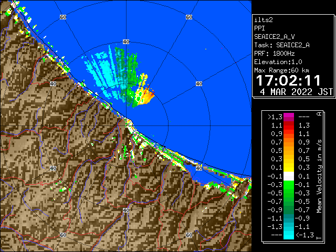Click the '17:02:11' timestamp
The height and width of the screenshot is (252, 336).
288,80
